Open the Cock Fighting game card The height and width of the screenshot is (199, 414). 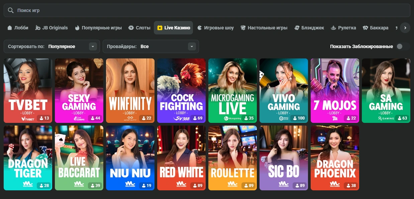point(181,90)
